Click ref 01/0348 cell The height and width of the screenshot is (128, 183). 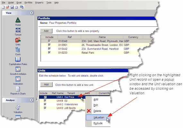[63, 41]
